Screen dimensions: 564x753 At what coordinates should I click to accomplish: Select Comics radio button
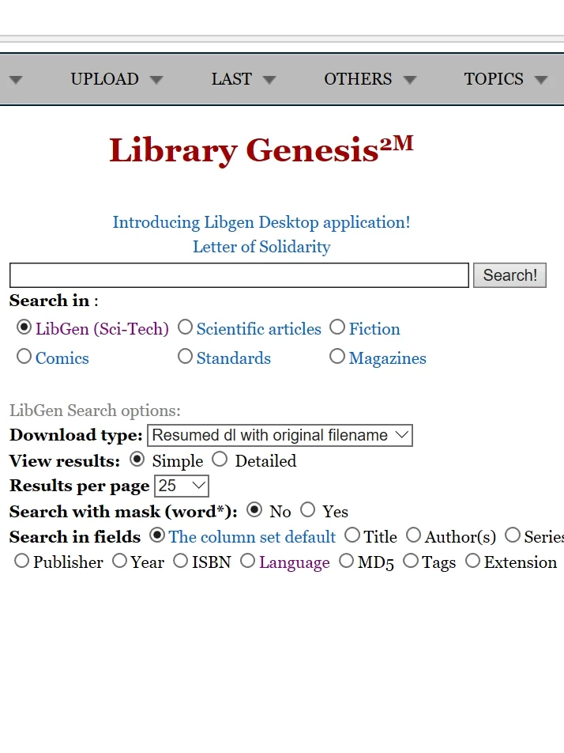tap(24, 357)
